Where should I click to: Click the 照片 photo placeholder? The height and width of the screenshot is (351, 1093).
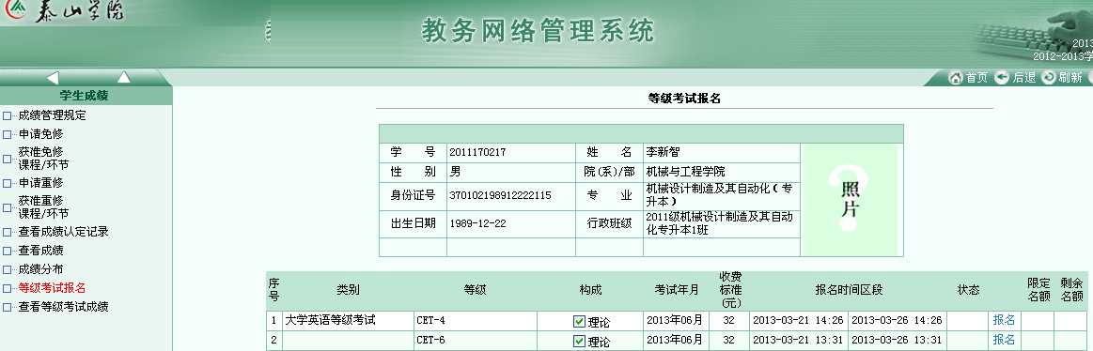coord(851,199)
